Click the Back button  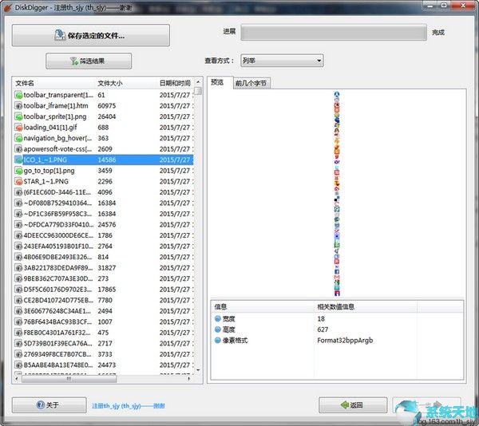pyautogui.click(x=353, y=405)
